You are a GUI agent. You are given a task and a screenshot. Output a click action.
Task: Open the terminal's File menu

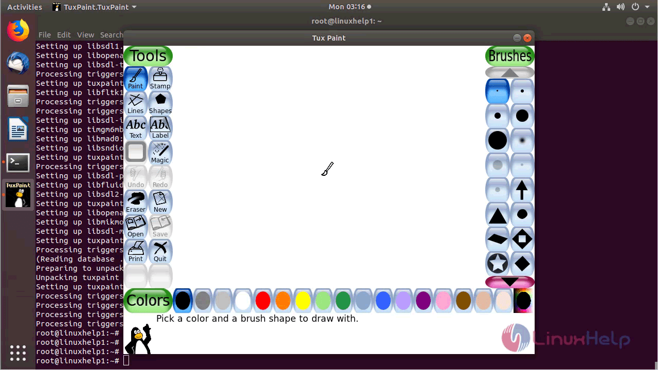(x=44, y=34)
